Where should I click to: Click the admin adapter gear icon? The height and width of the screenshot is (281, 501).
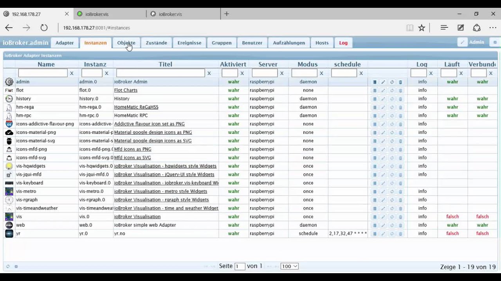click(x=9, y=82)
